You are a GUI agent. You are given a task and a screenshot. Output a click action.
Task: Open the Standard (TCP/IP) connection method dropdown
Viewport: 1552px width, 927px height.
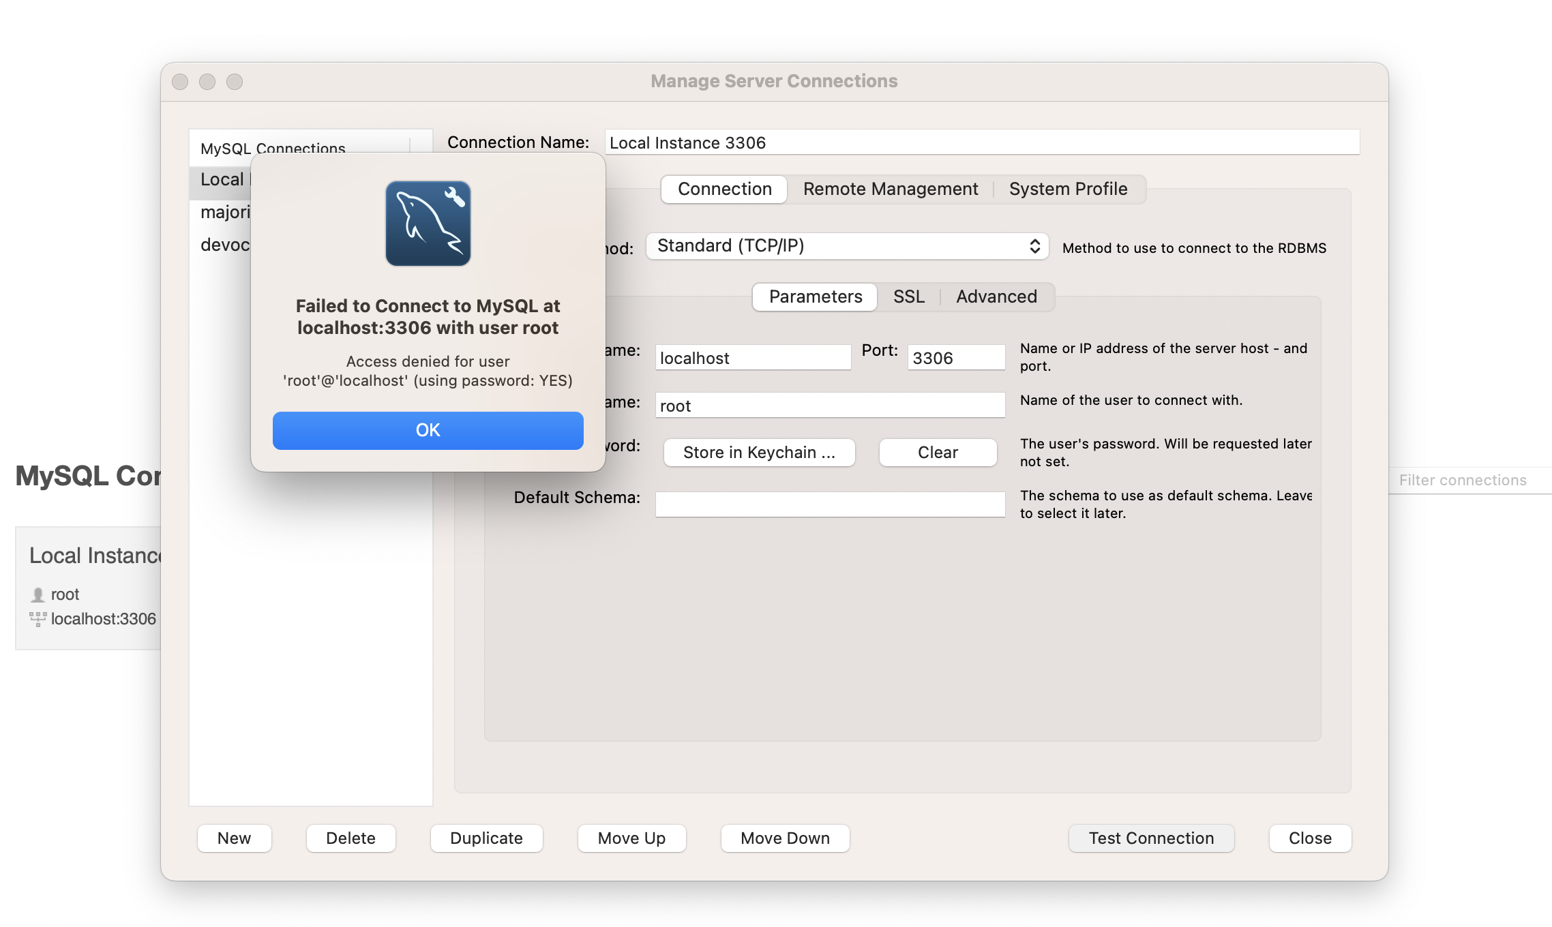(x=846, y=246)
